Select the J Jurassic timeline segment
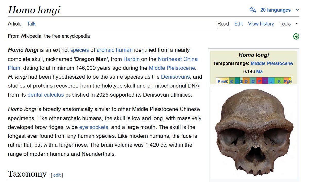 coord(271,80)
